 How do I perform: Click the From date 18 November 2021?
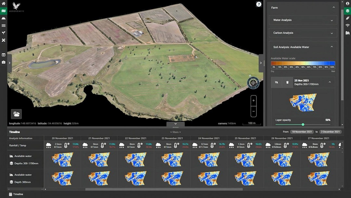click(302, 132)
